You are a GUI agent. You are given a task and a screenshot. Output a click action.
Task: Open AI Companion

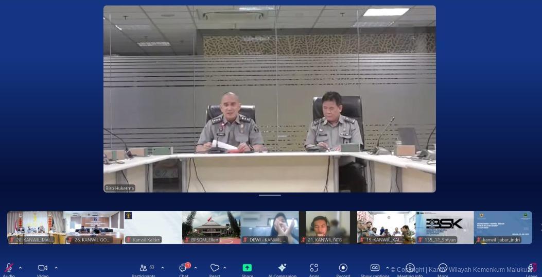(282, 268)
